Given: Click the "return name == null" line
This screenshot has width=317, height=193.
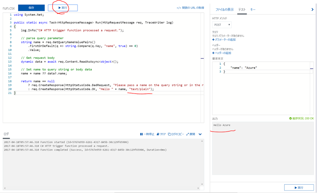Looking at the screenshot, I should (37, 81).
